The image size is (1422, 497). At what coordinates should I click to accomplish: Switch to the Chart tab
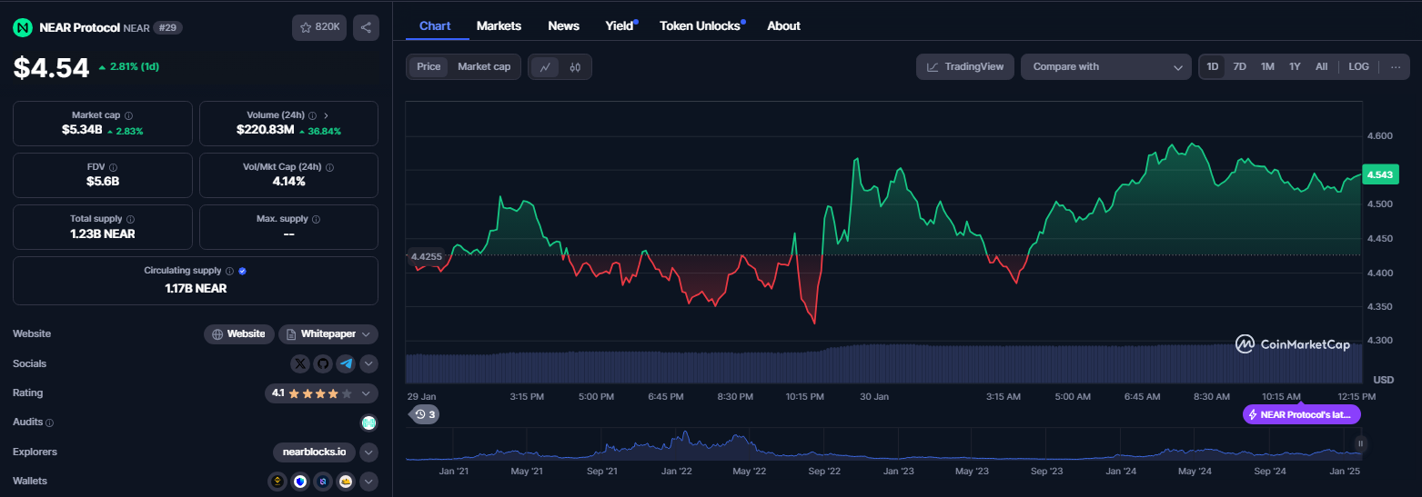[435, 25]
